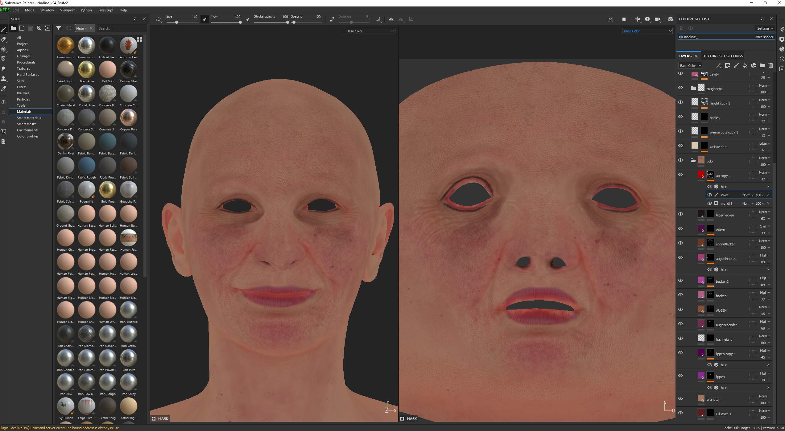This screenshot has height=431, width=785.
Task: Switch shelf to grid thumbnail view icon
Action: (x=139, y=39)
